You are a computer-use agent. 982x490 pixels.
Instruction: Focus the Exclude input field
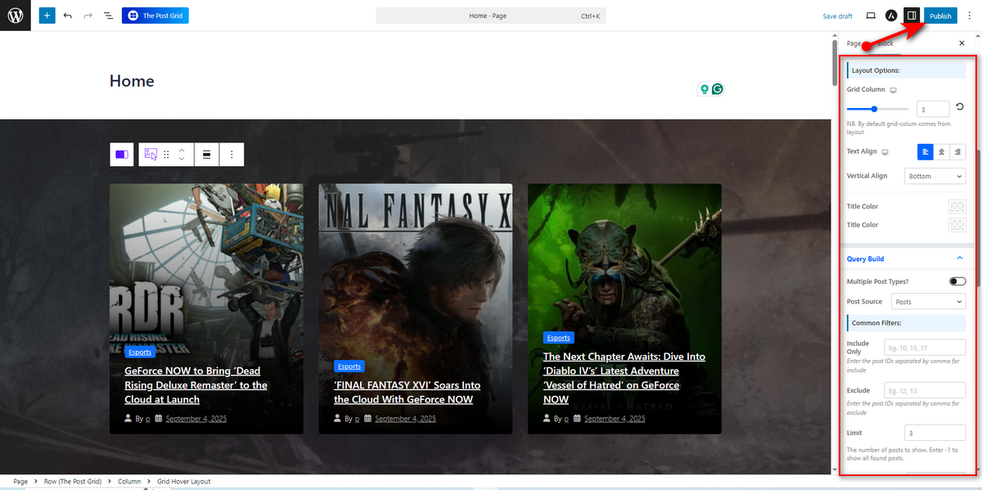point(925,390)
